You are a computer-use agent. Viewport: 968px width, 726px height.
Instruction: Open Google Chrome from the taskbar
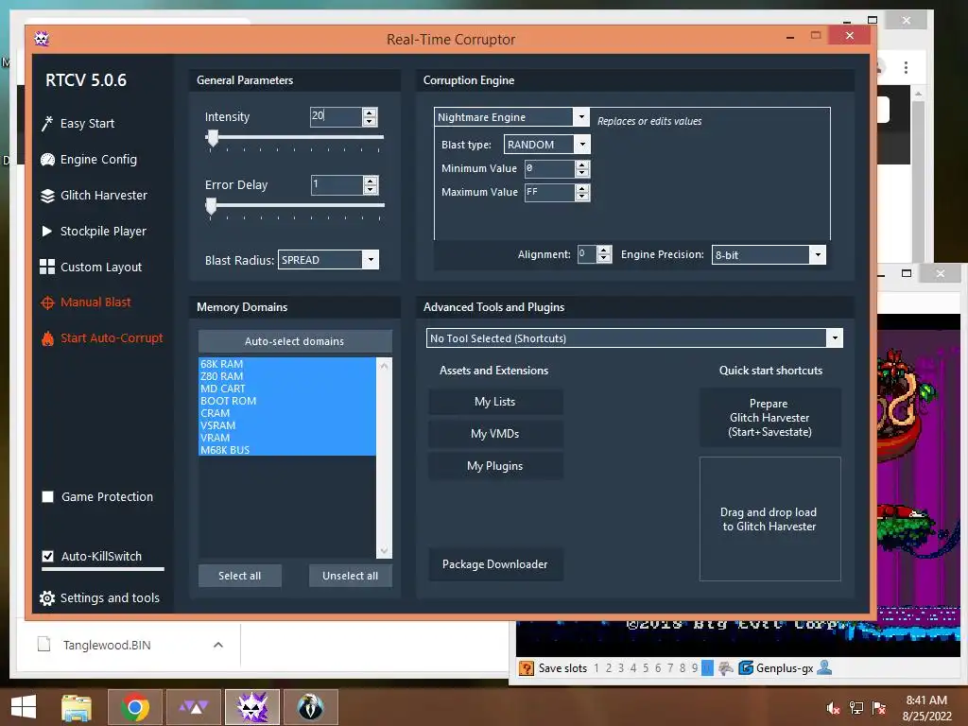click(x=135, y=707)
